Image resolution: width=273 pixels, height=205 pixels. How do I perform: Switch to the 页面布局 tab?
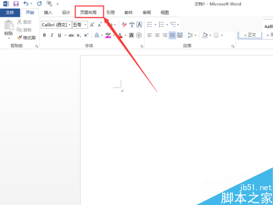(x=88, y=13)
